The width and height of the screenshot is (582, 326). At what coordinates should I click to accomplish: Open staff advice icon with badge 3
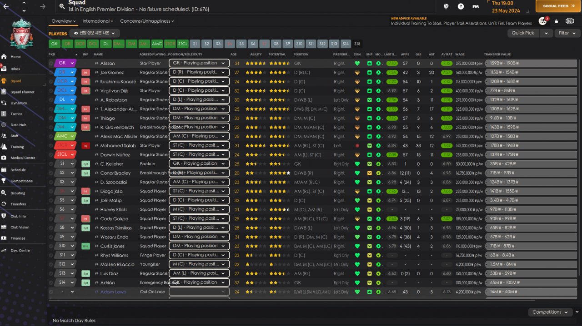[542, 21]
